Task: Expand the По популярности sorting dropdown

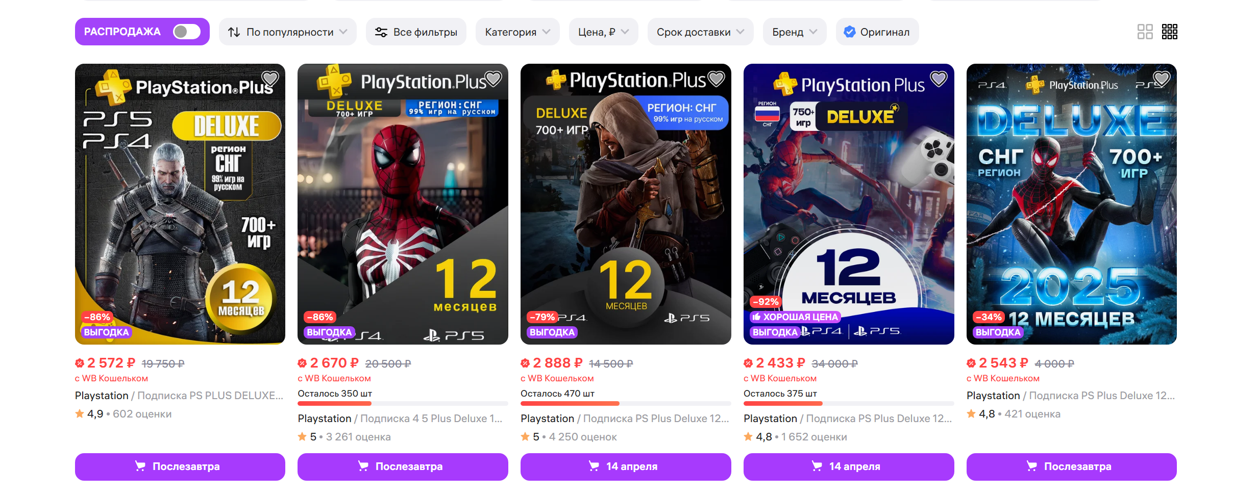Action: tap(288, 32)
